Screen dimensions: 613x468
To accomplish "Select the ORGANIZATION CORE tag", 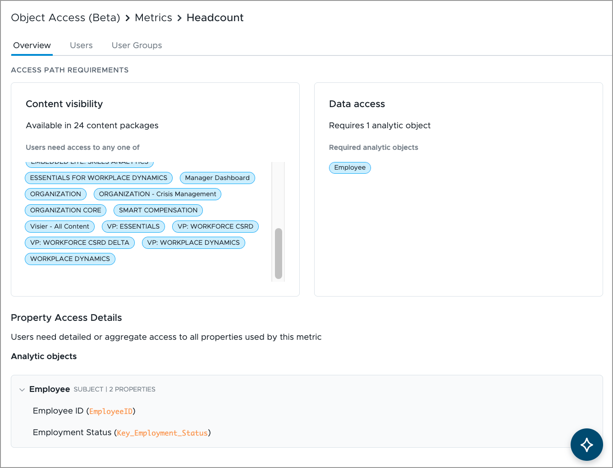I will pos(66,210).
